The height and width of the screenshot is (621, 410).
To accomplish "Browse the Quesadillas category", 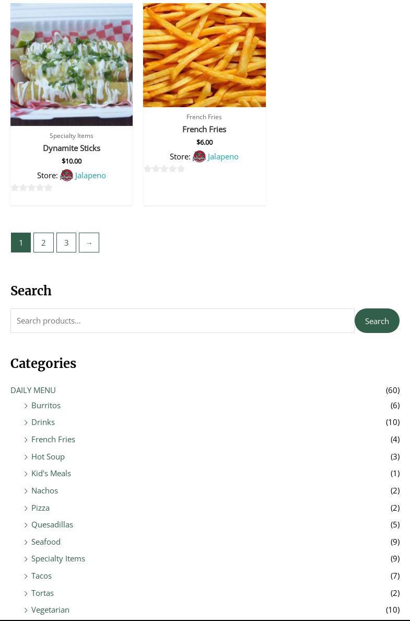I will point(52,524).
